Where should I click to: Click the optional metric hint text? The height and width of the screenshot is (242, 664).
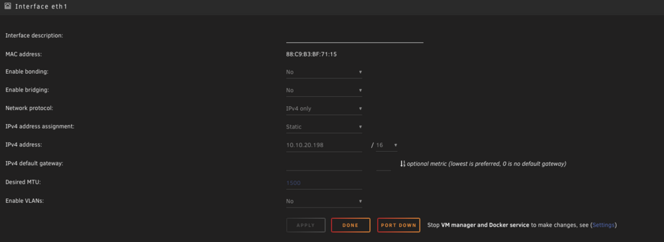(x=487, y=164)
